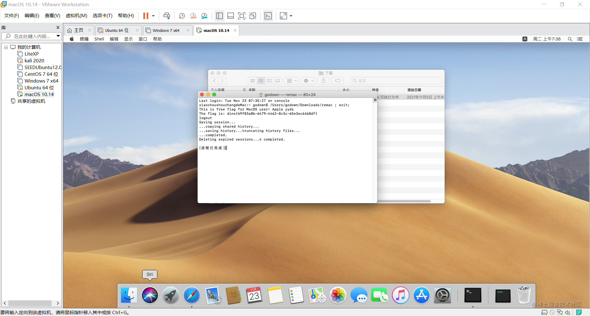Open the 显示 menu in macOS
Viewport: 590px width, 316px height.
[128, 39]
